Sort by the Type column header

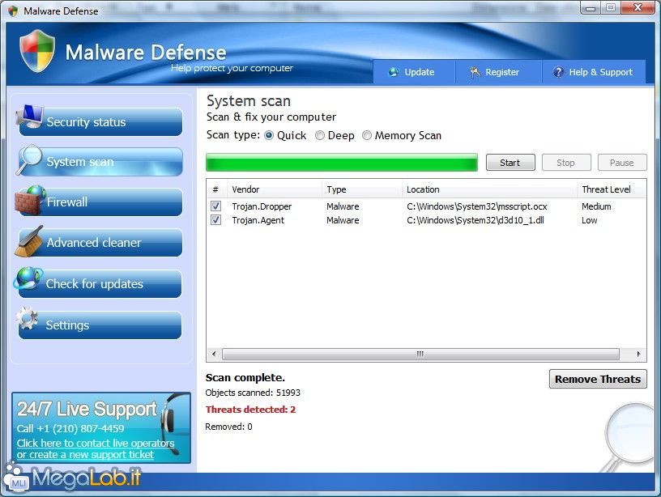pos(362,189)
